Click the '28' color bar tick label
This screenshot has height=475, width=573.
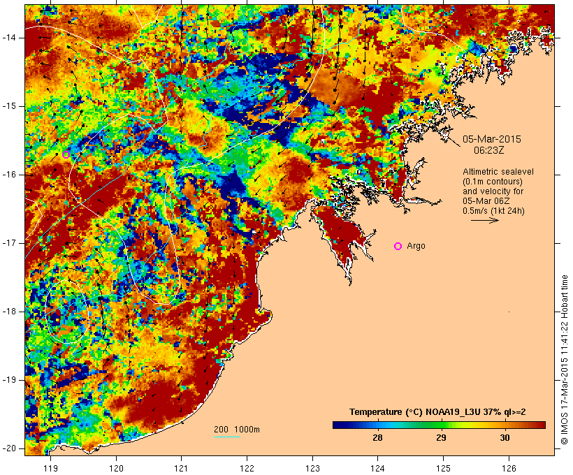(x=377, y=437)
